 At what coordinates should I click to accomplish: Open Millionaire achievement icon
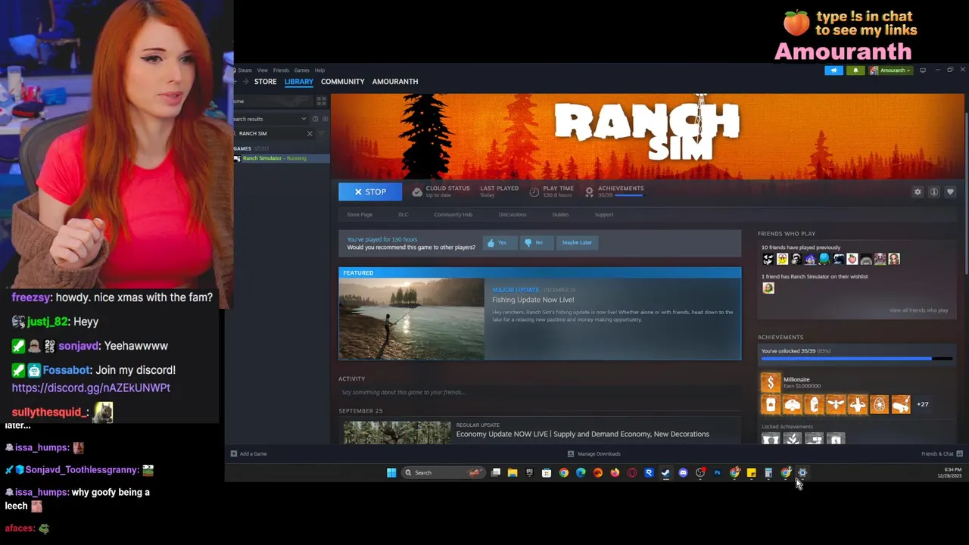770,383
